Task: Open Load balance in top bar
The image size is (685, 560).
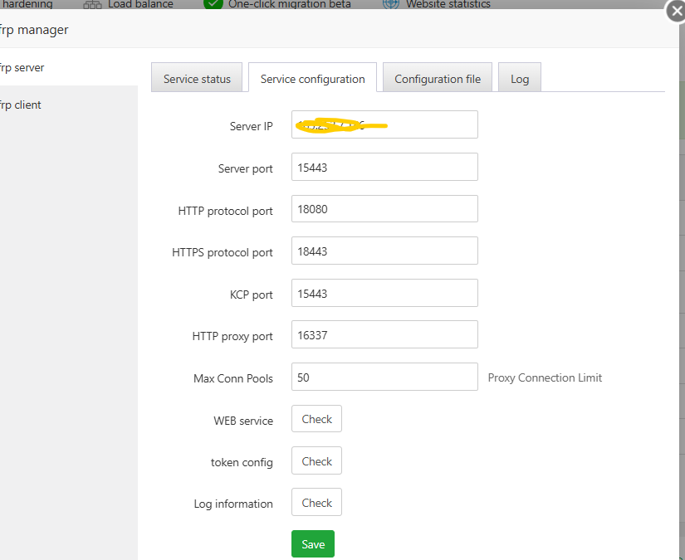Action: pyautogui.click(x=140, y=4)
